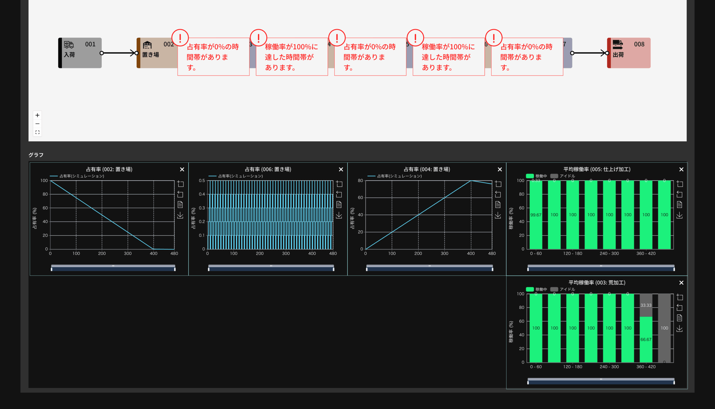
Task: Download the 005 仕上げ加工 chart image
Action: pos(680,215)
